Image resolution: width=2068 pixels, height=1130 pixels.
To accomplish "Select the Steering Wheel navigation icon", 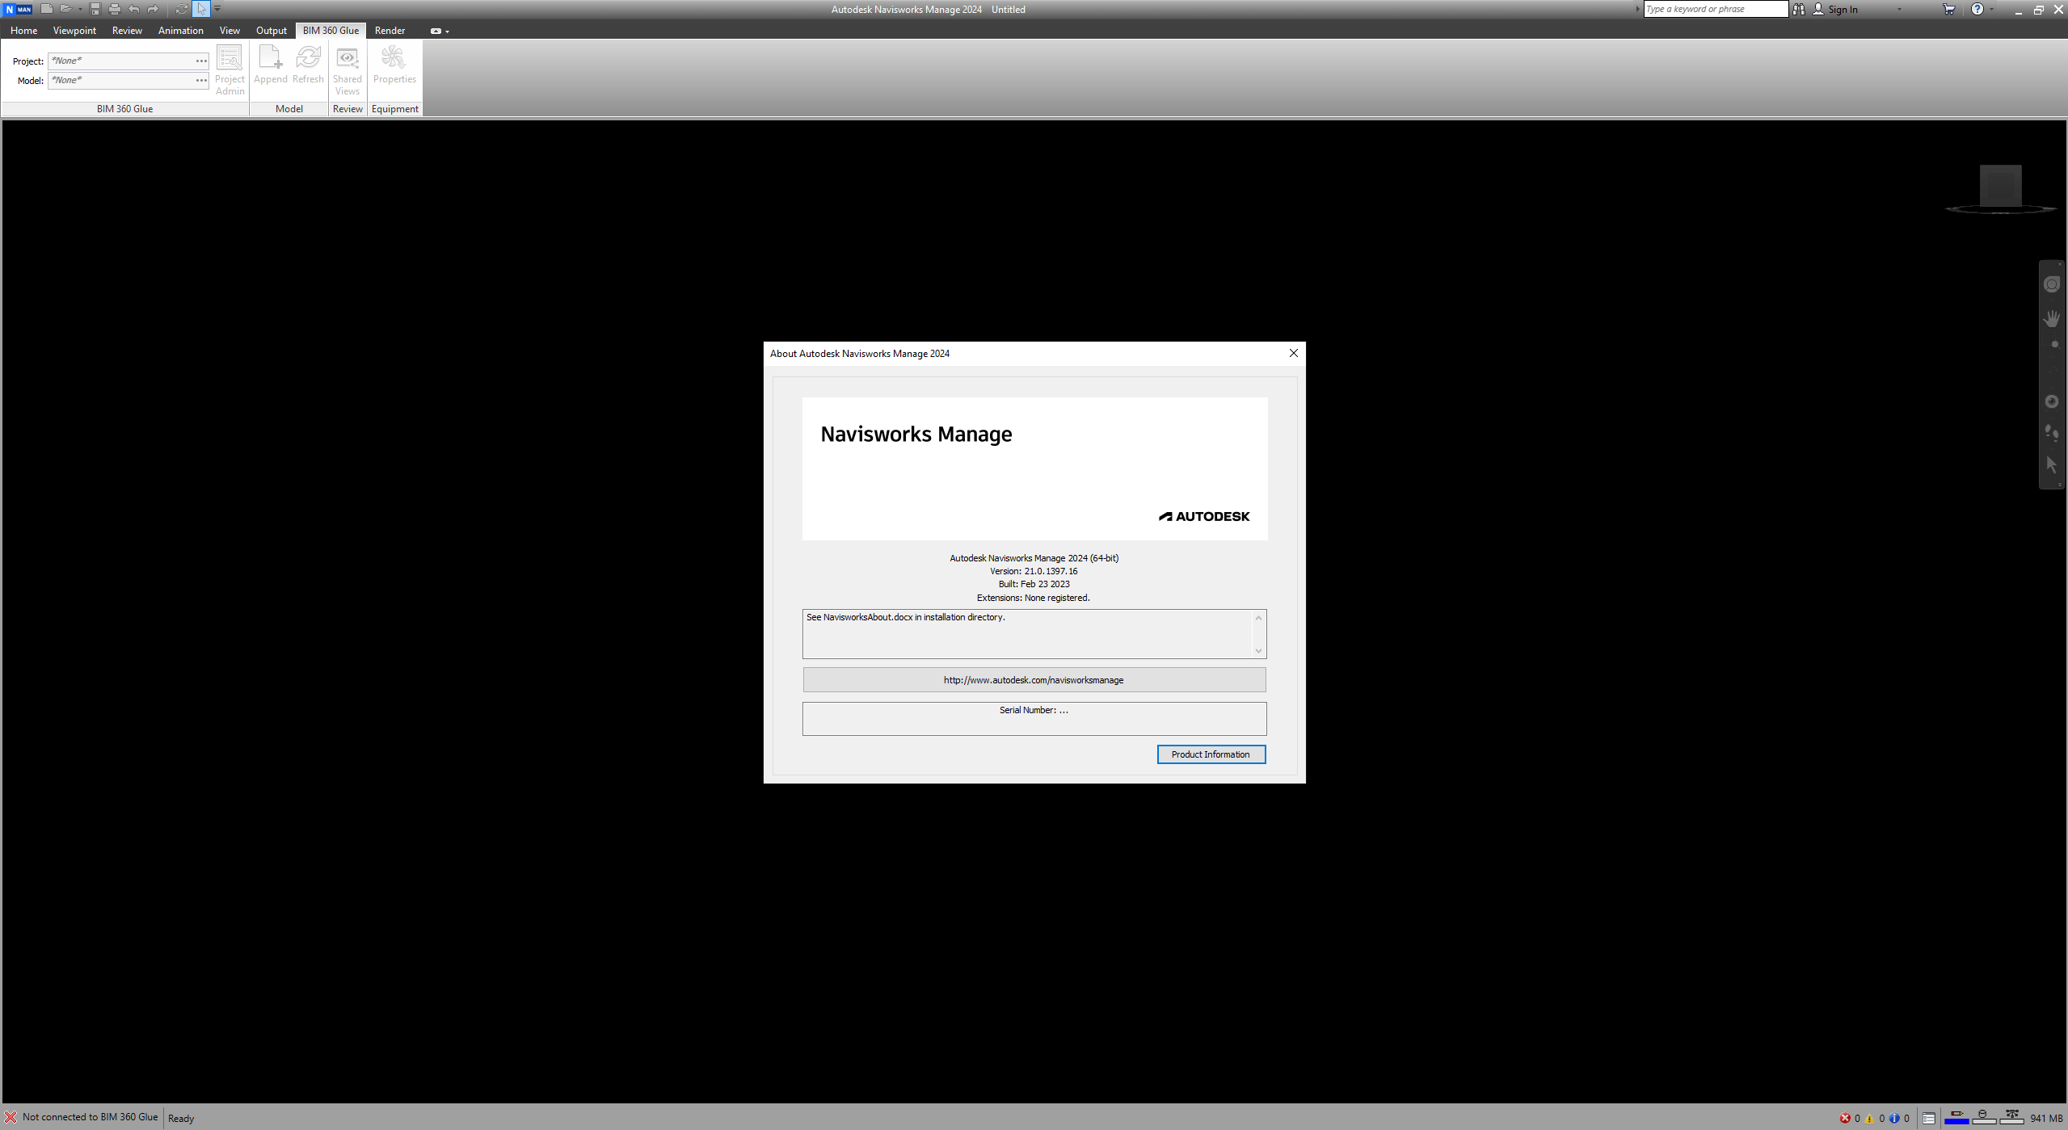I will (x=2051, y=284).
